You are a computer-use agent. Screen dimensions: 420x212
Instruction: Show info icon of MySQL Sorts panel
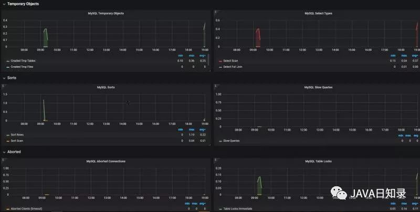click(x=3, y=86)
